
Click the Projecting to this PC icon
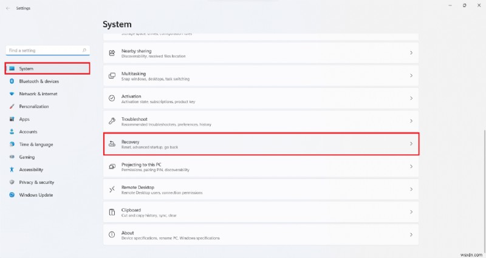click(112, 166)
